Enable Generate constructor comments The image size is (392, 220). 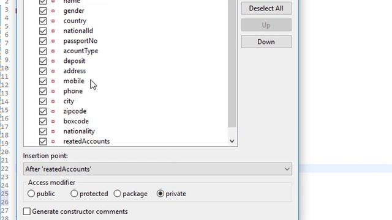[x=27, y=211]
